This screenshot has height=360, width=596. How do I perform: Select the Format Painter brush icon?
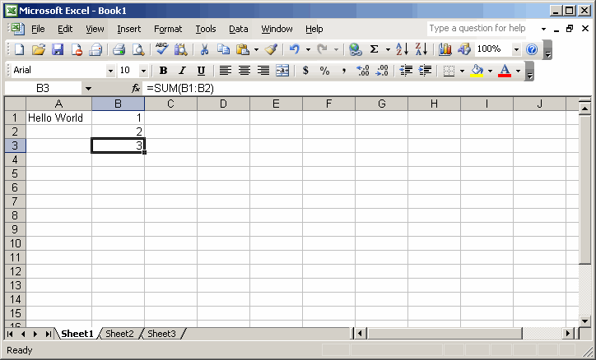[271, 49]
